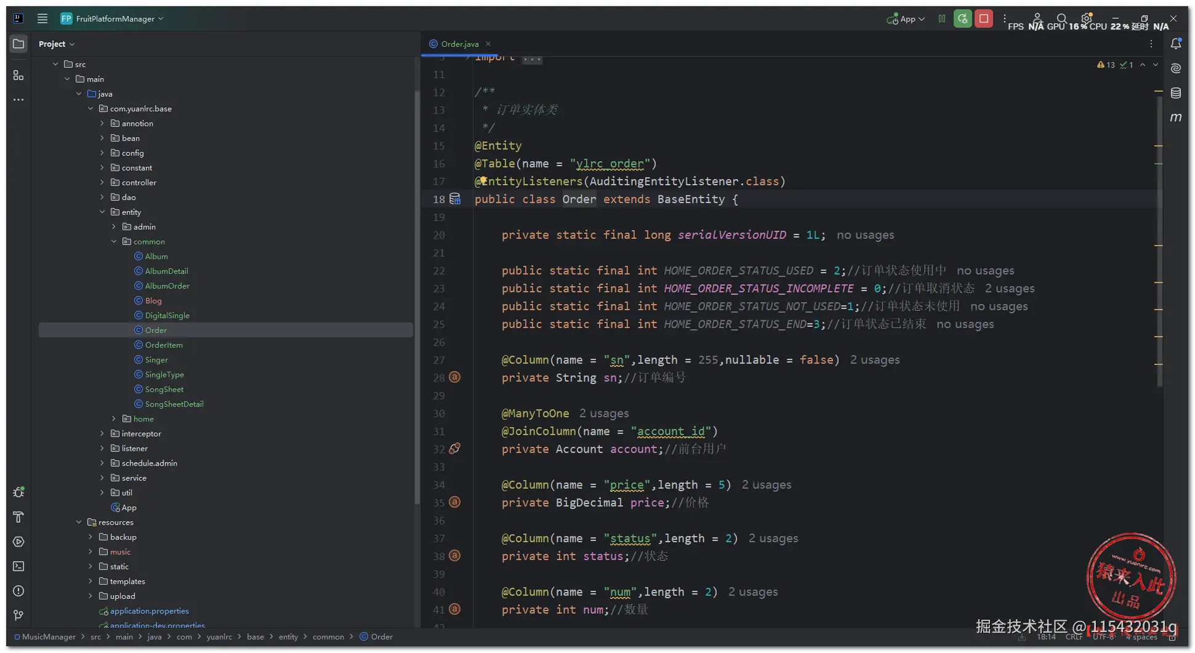
Task: Open the Maven tool window
Action: coord(1176,118)
